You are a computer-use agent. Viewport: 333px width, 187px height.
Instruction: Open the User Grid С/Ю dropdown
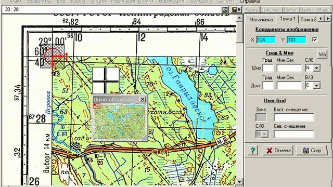[265, 134]
